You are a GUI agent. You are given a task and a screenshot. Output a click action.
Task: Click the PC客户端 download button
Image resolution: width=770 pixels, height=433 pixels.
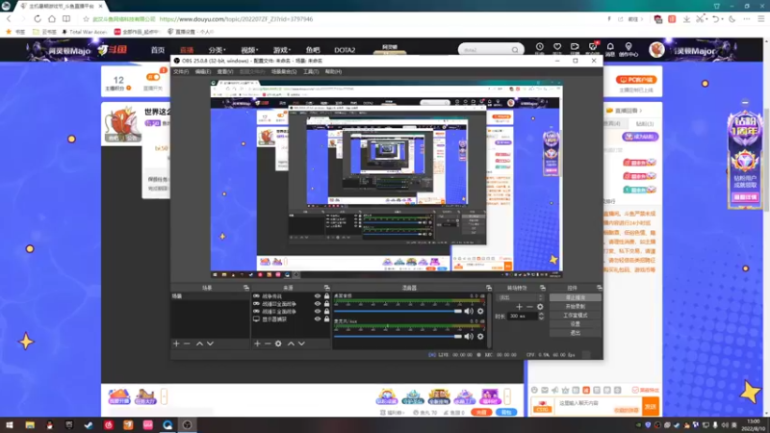[x=636, y=80]
